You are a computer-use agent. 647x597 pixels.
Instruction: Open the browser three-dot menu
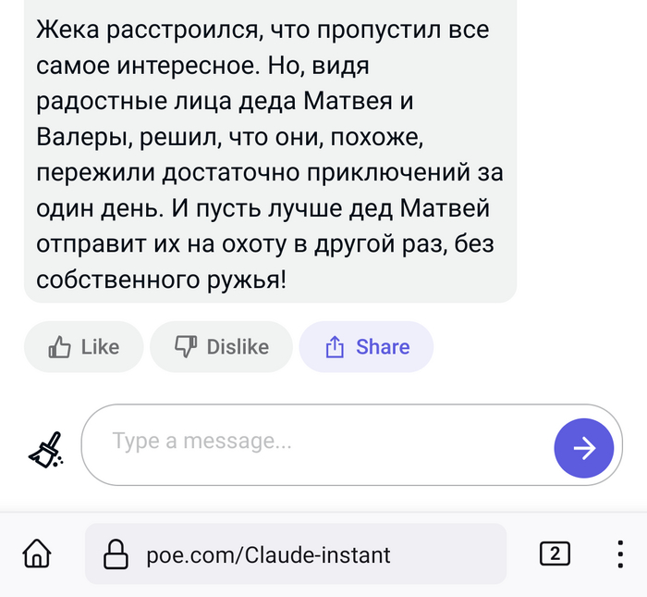pos(620,554)
